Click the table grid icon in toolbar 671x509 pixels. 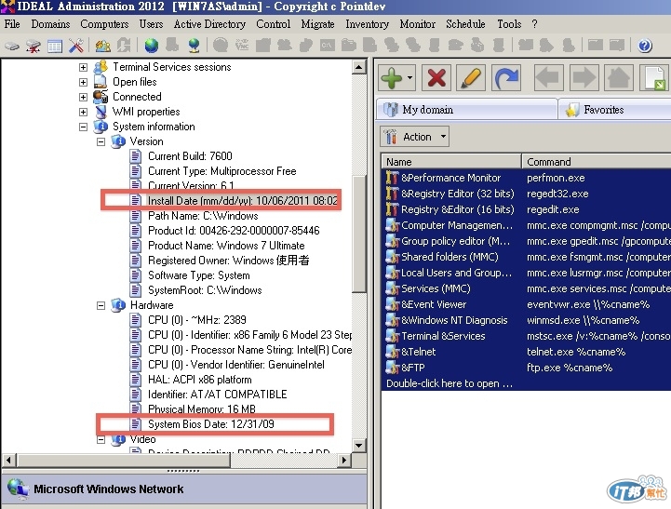(55, 46)
